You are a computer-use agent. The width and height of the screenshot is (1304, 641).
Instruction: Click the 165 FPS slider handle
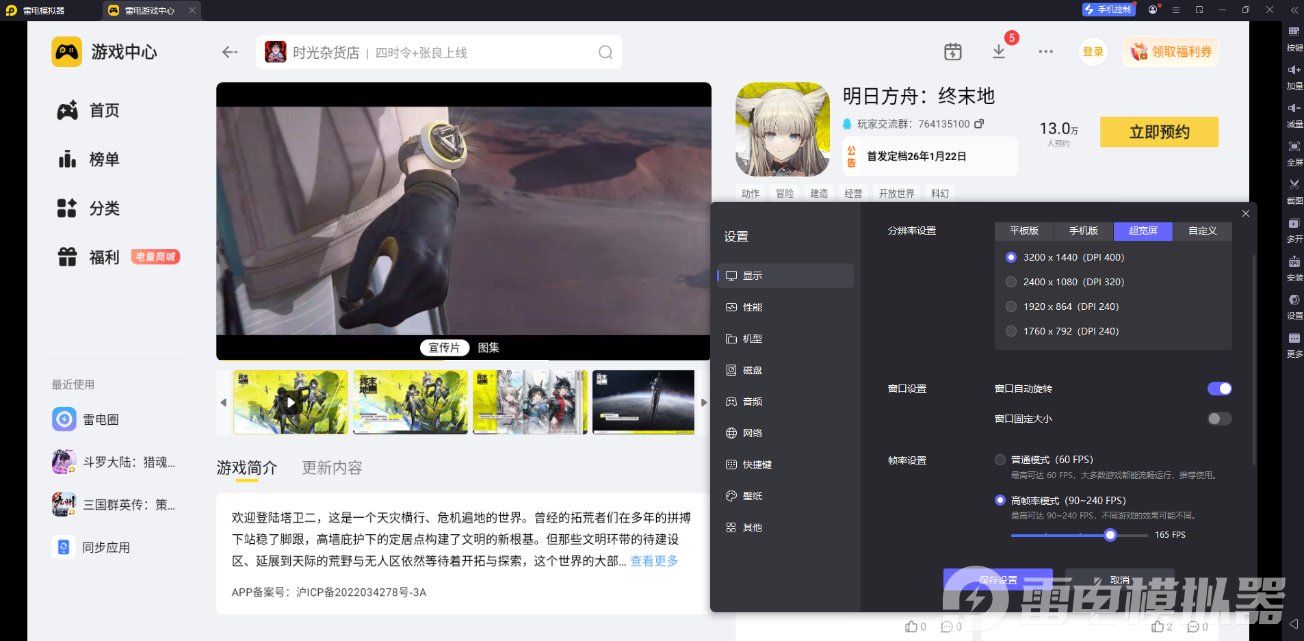1110,535
